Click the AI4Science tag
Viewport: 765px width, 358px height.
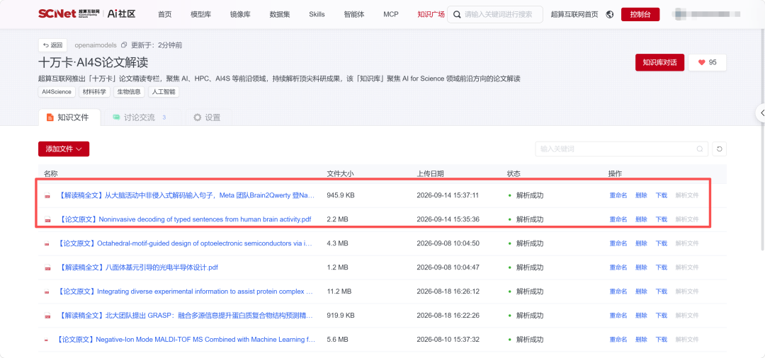coord(57,91)
